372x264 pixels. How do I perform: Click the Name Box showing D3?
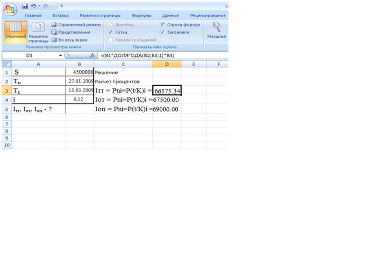pos(29,55)
